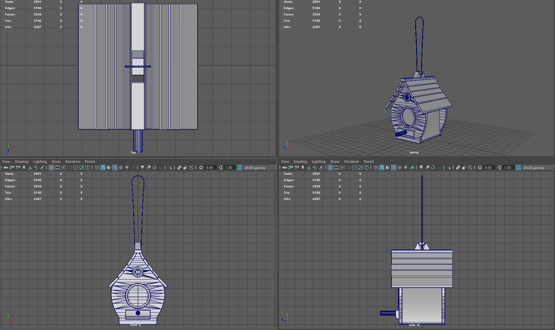Click the 'side -X' camera label
This screenshot has width=555, height=330.
point(414,325)
